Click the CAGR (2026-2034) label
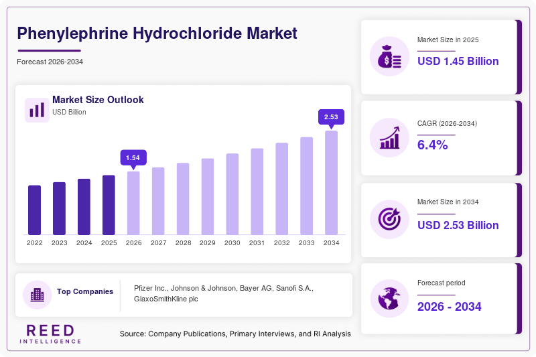 pyautogui.click(x=447, y=124)
